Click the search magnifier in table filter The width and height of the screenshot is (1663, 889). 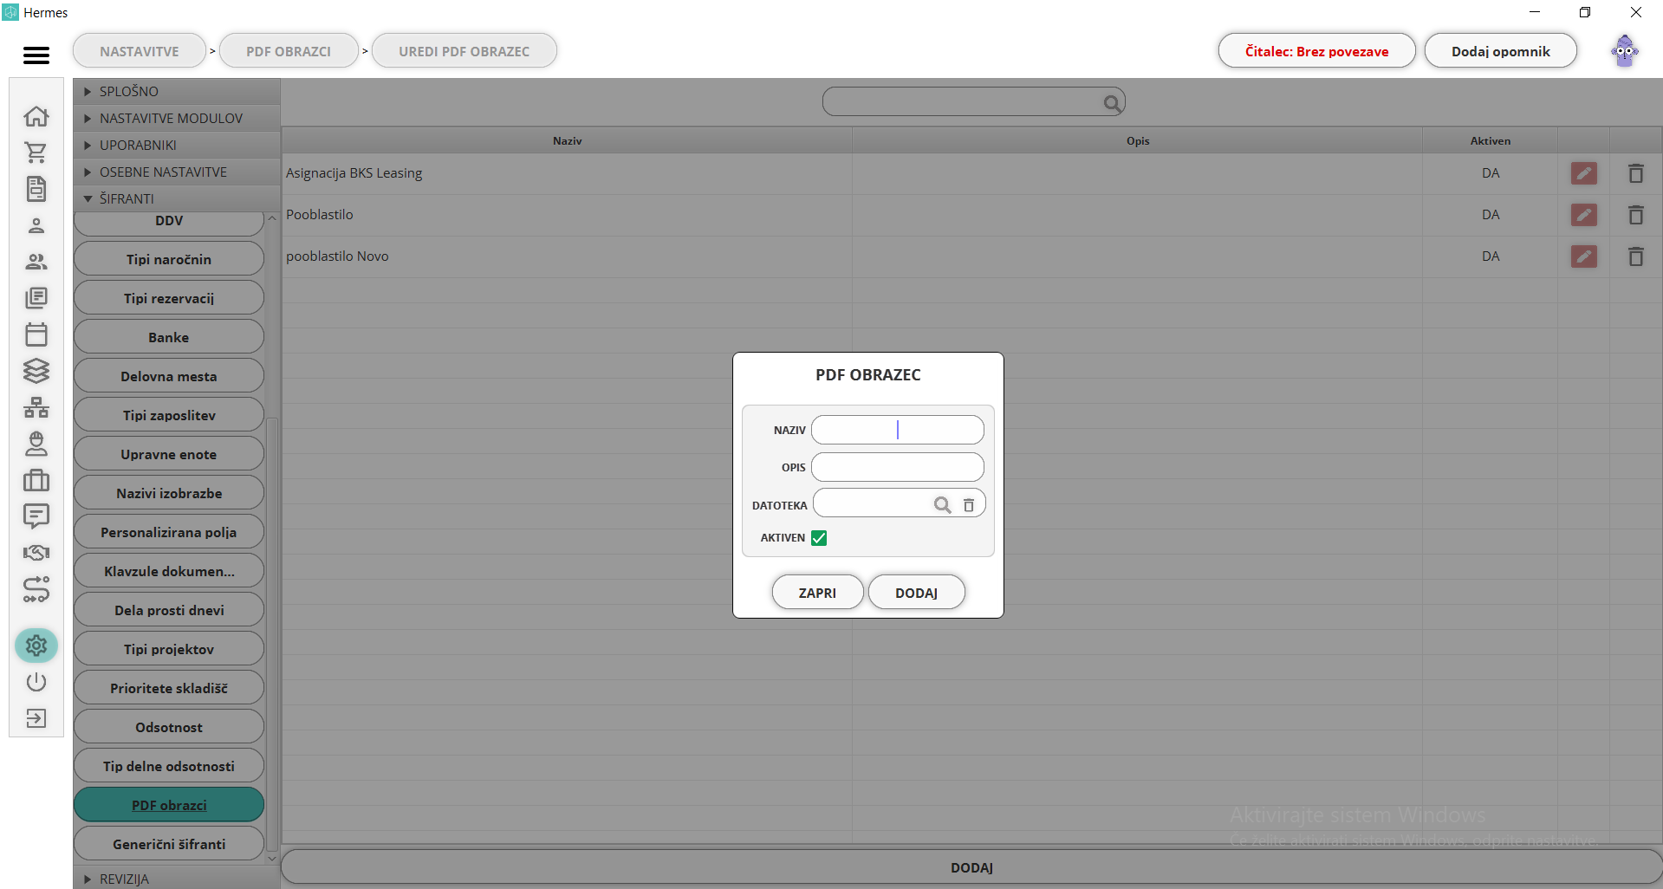[1112, 103]
